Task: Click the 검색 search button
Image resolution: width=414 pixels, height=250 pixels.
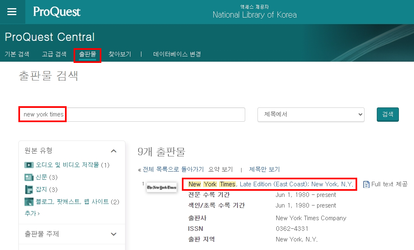Action: (387, 114)
